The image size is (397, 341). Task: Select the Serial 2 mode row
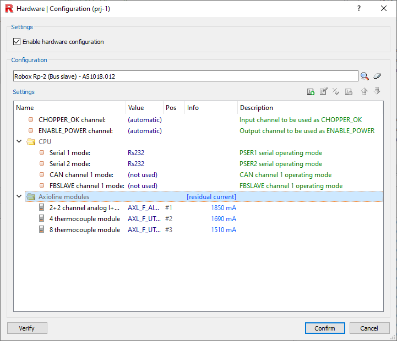point(198,164)
